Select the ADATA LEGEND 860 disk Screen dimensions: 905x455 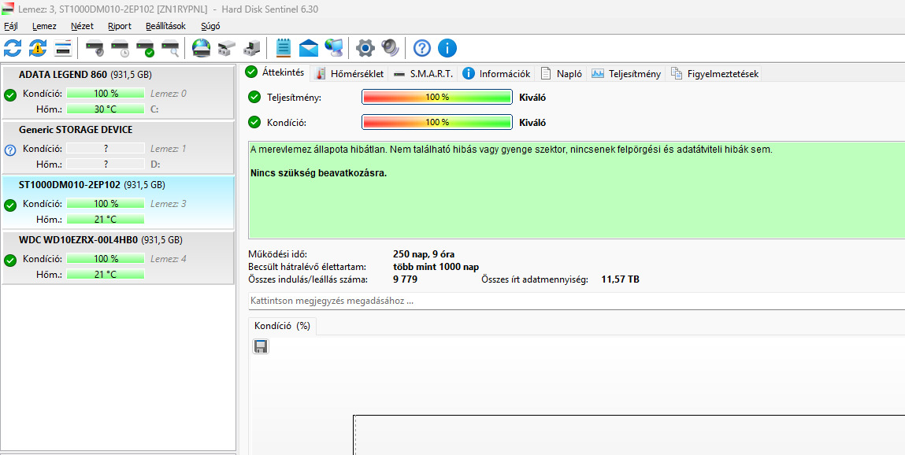click(x=118, y=91)
